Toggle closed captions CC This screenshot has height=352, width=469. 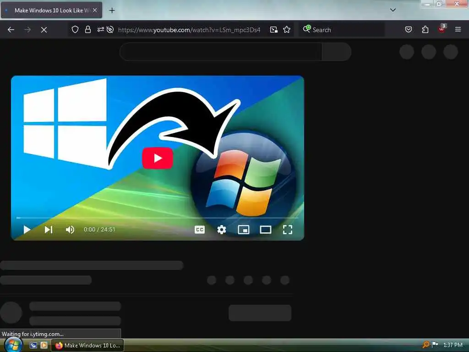200,230
